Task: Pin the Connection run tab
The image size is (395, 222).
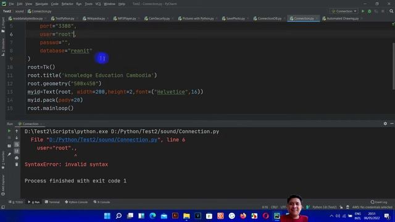Action: coord(9,154)
